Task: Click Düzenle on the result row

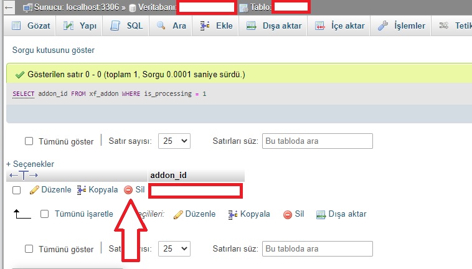Action: pos(50,190)
